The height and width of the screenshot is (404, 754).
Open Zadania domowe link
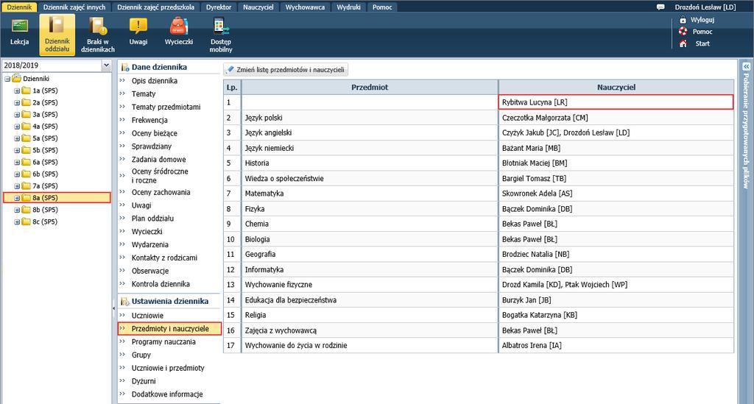159,159
